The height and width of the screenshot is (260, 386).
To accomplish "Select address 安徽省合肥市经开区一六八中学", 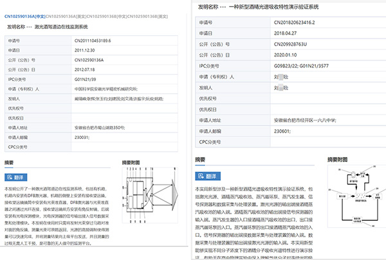I will click(305, 120).
